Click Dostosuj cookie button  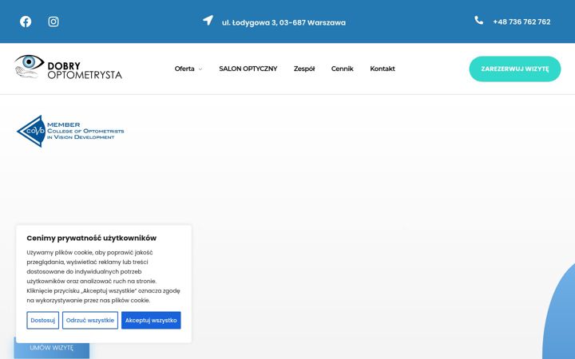(42, 320)
